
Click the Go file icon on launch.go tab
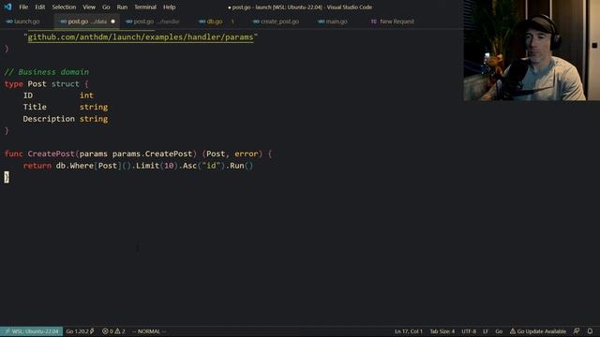[x=9, y=22]
